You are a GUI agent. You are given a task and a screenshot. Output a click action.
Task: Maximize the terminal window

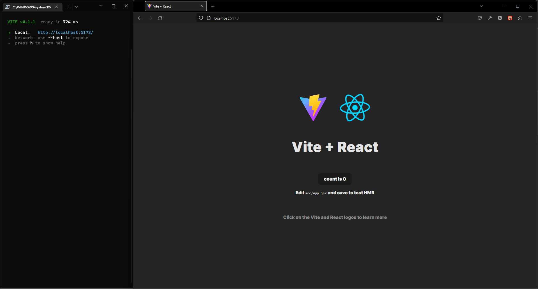[113, 6]
